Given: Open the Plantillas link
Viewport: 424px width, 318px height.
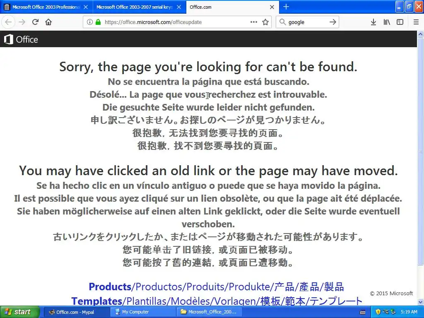Looking at the screenshot, I should click(x=147, y=301).
